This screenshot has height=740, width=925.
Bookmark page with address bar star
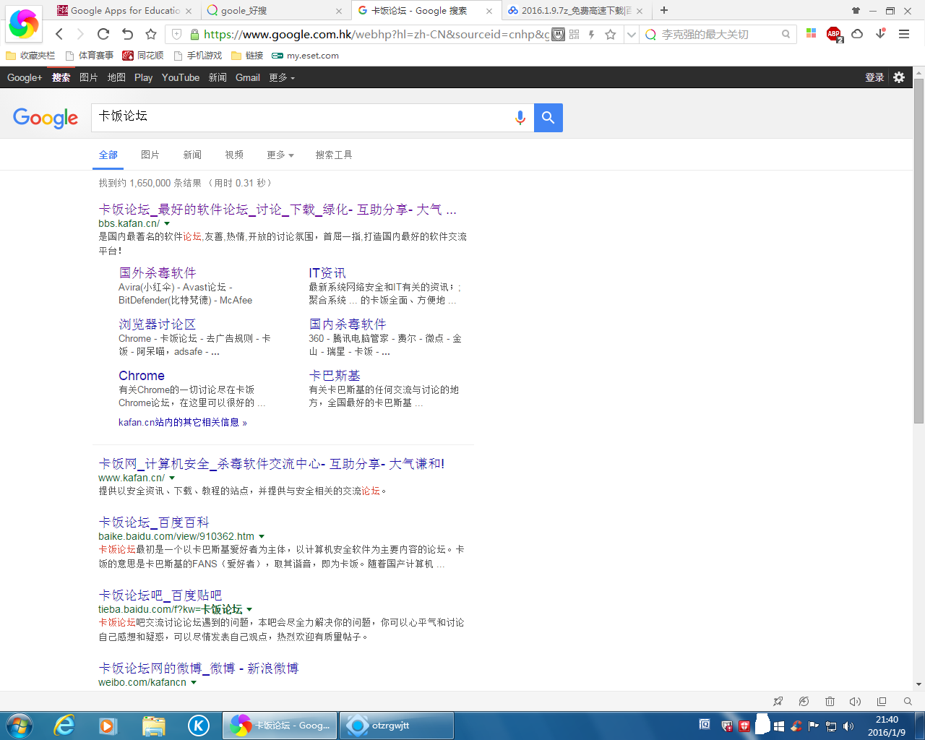pyautogui.click(x=611, y=34)
